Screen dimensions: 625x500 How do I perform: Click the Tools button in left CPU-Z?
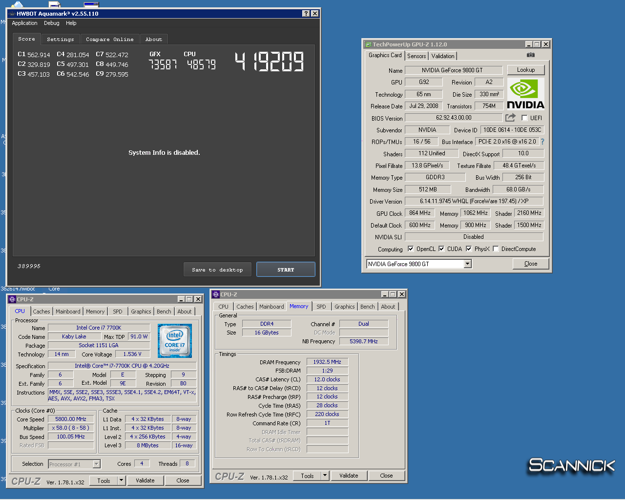[104, 480]
